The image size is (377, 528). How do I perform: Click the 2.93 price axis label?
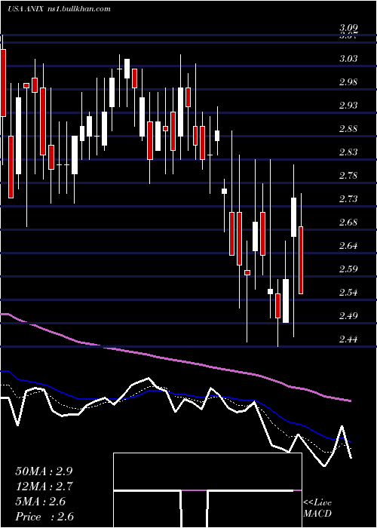point(348,106)
